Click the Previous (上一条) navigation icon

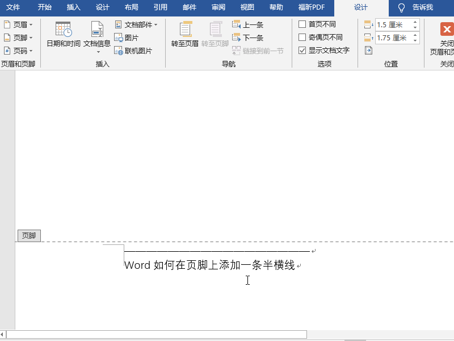(x=237, y=25)
